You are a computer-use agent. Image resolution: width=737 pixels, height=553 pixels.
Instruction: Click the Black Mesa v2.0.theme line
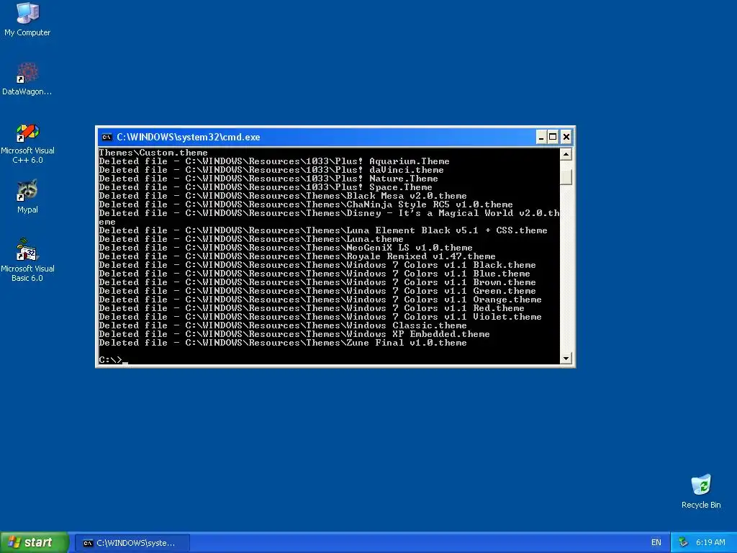282,196
